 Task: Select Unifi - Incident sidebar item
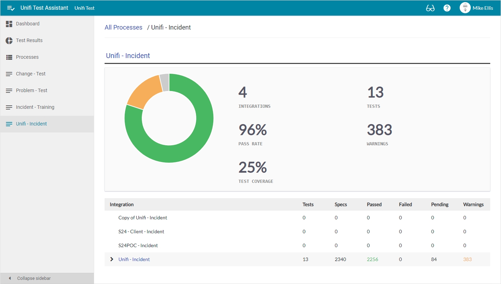click(x=31, y=124)
